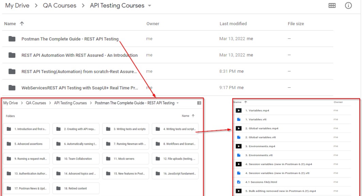Click video icon of 2. Global variables.mp4

238,128
